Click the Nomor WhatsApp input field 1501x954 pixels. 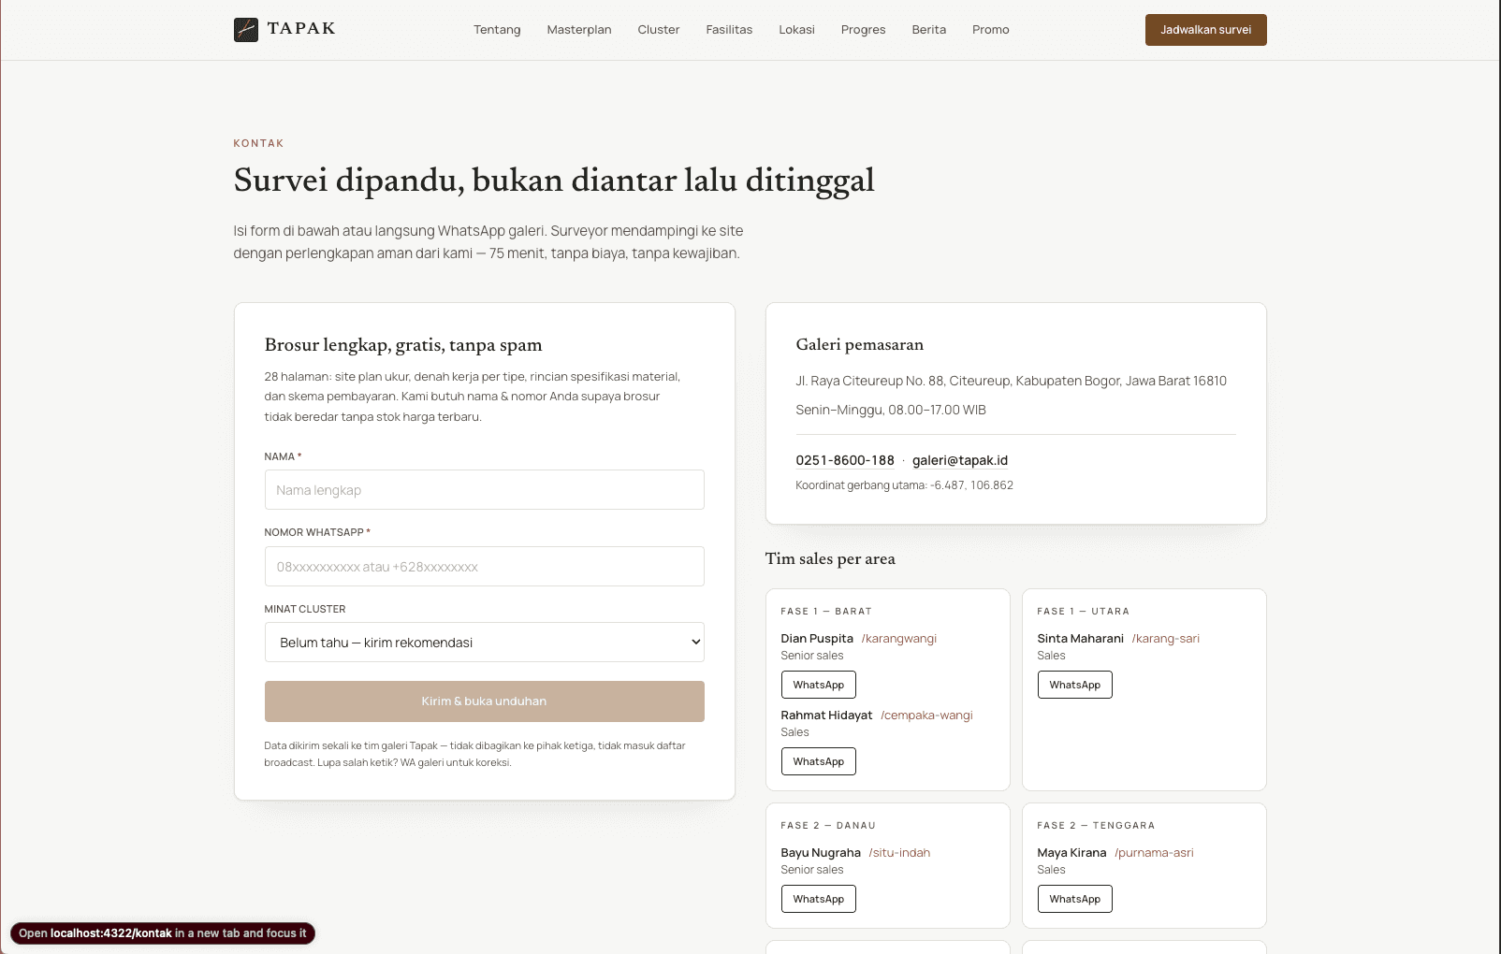(x=485, y=567)
